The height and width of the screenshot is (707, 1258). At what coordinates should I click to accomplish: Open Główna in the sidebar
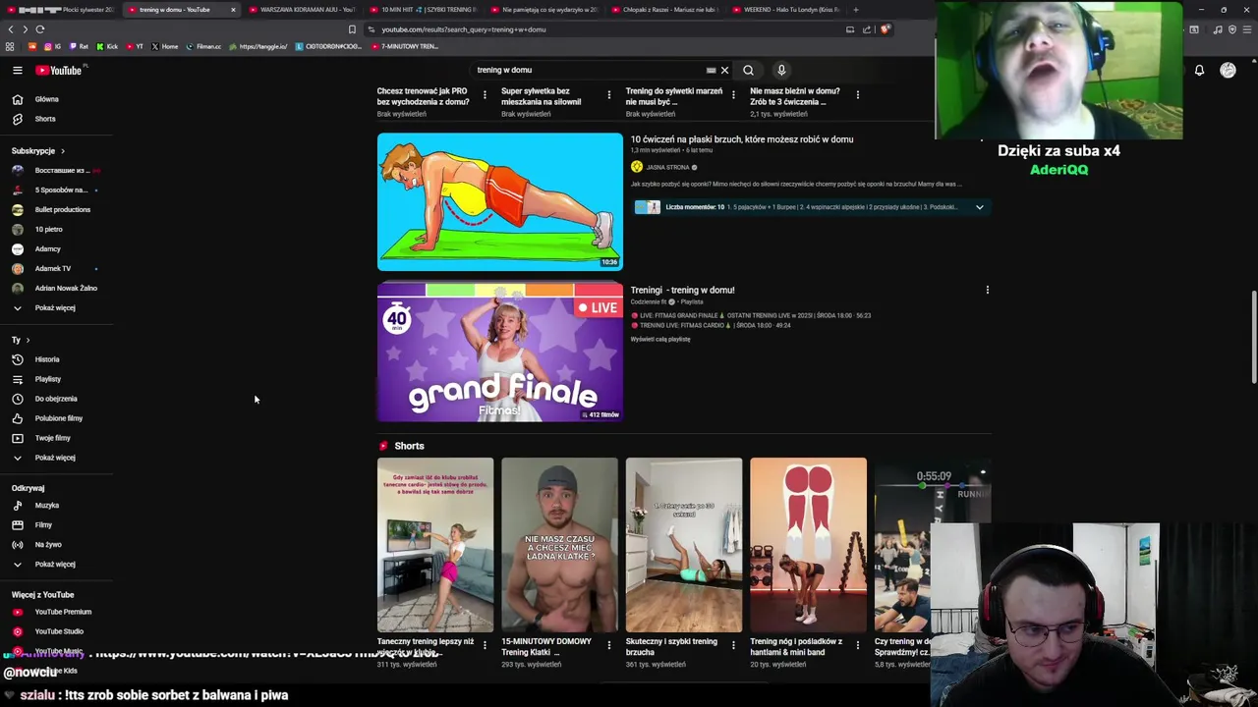point(46,99)
